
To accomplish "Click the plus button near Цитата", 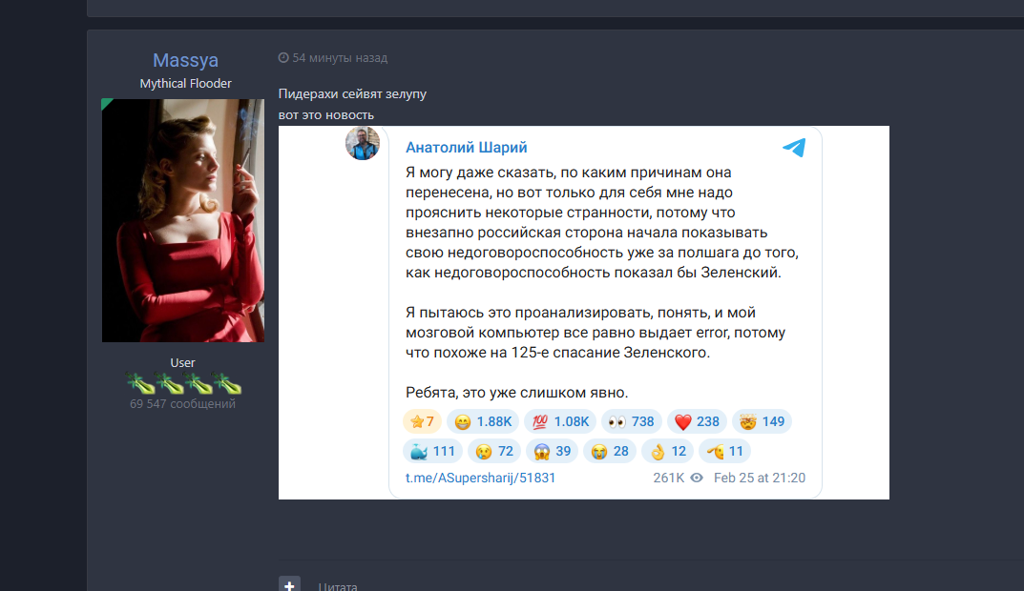I will (289, 584).
